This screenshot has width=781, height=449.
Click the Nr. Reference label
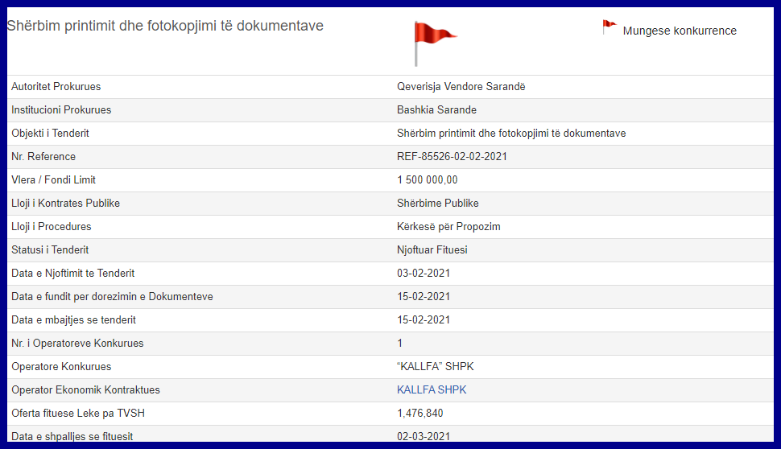[43, 157]
